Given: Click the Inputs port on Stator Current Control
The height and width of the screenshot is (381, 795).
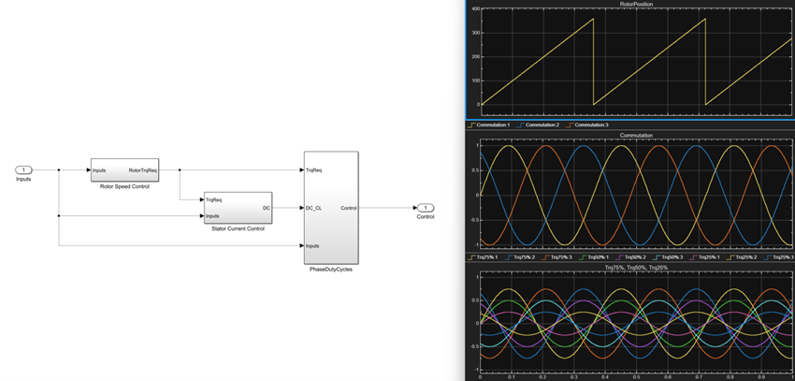Looking at the screenshot, I should click(212, 216).
